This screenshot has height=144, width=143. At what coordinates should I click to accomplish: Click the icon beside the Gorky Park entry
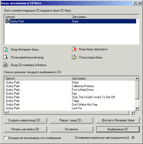tap(7, 21)
